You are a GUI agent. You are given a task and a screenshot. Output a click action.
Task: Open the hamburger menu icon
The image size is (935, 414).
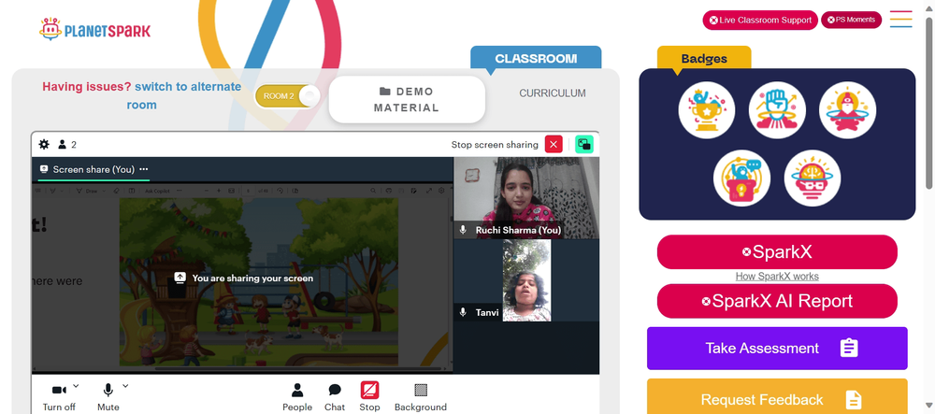[x=900, y=19]
